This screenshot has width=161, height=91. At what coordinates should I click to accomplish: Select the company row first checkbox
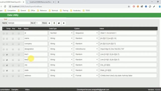pyautogui.click(x=4, y=44)
